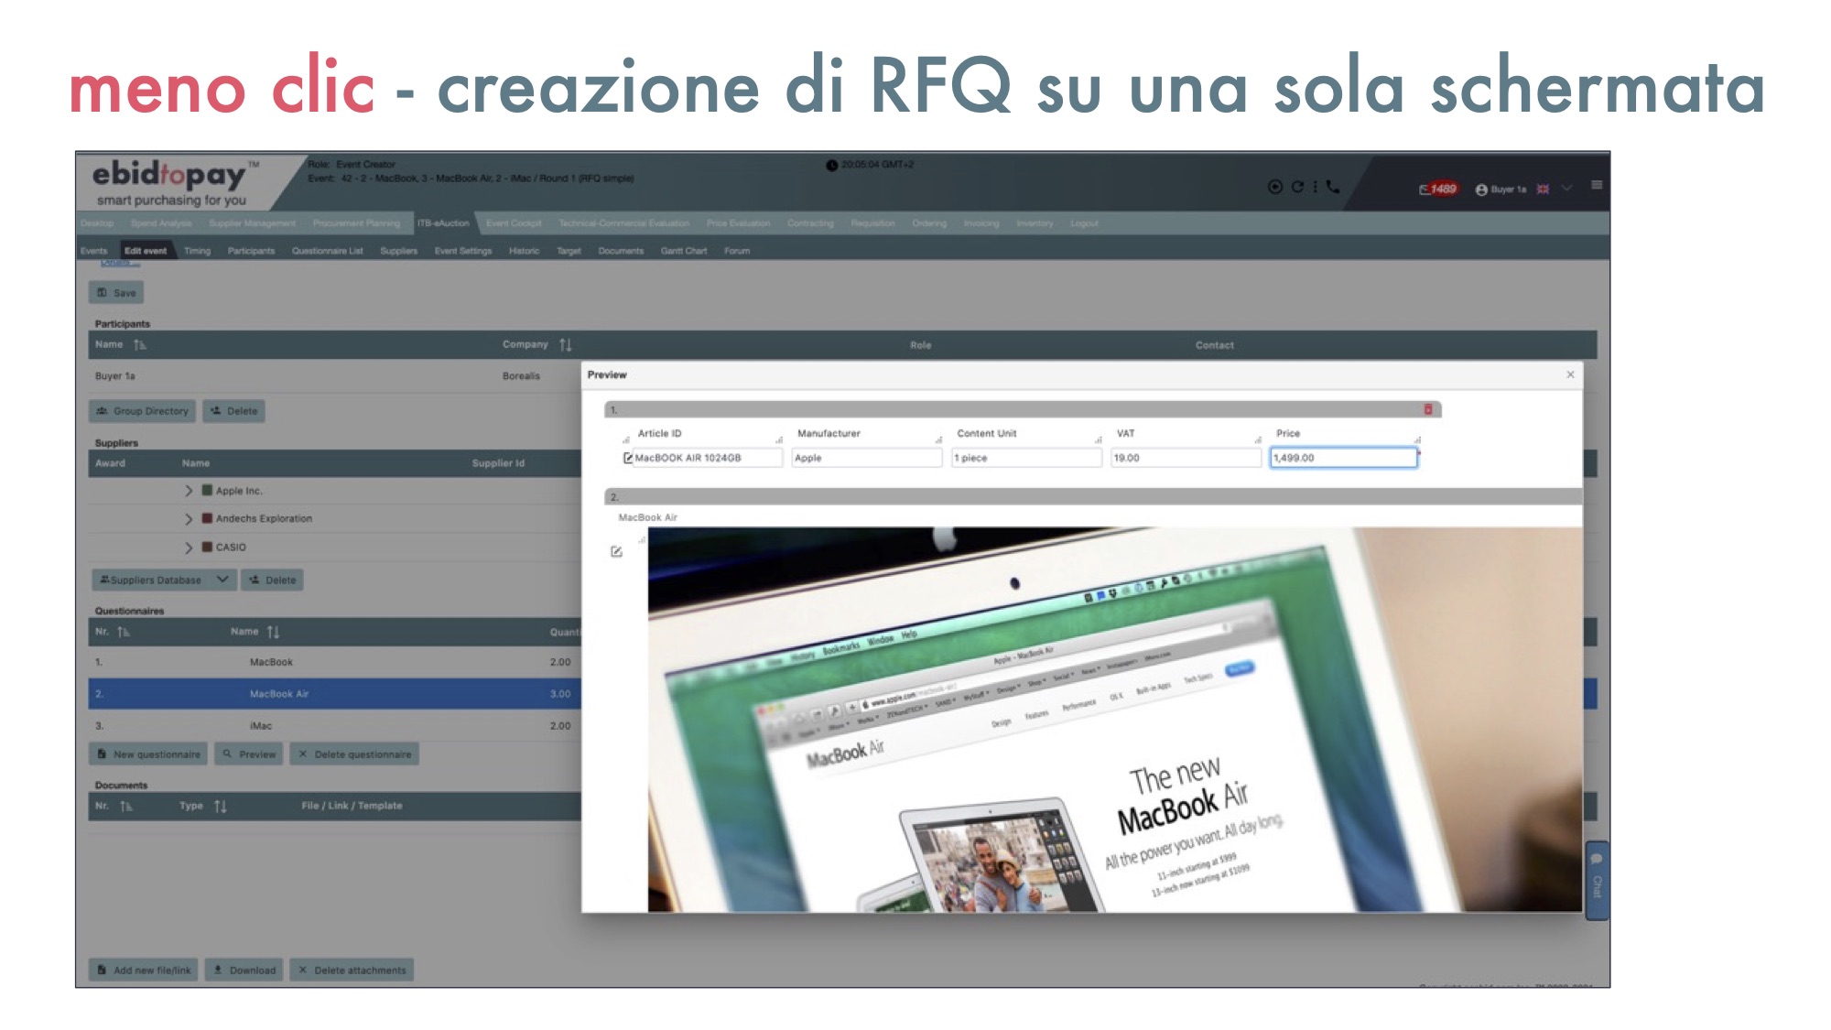Viewport: 1831px width, 1030px height.
Task: Click participant row 'Buyer 1a'
Action: 335,376
